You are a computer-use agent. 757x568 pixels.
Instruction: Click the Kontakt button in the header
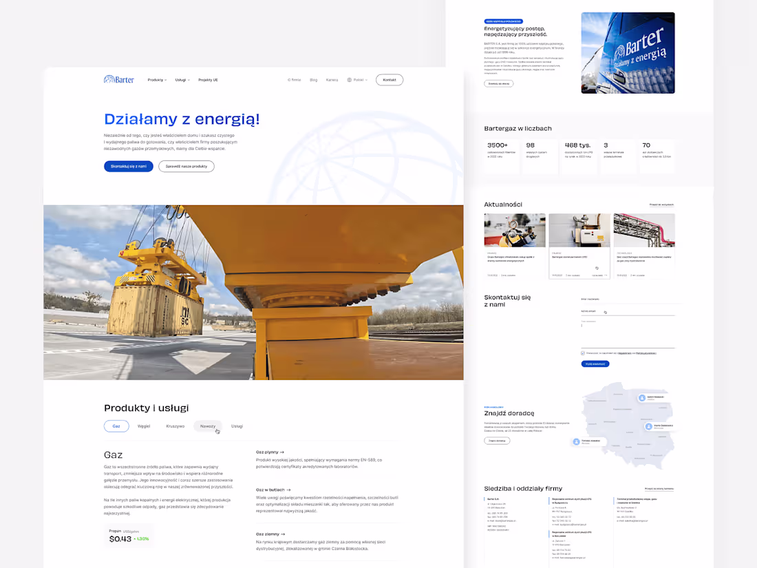[389, 79]
